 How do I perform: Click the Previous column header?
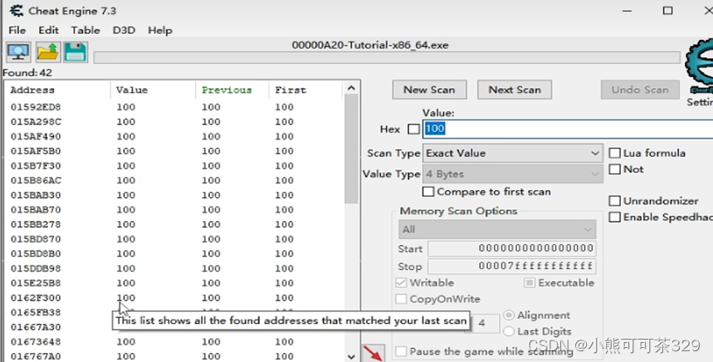click(232, 90)
